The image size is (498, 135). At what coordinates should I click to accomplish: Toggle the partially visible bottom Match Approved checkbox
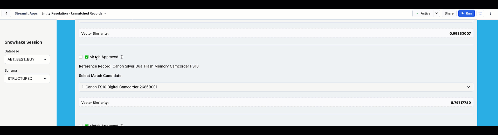pyautogui.click(x=81, y=125)
